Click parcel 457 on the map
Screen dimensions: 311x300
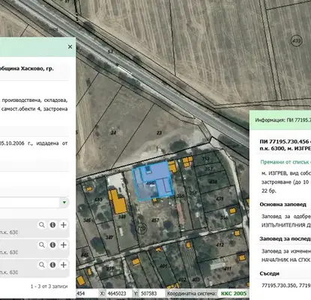tap(155, 220)
